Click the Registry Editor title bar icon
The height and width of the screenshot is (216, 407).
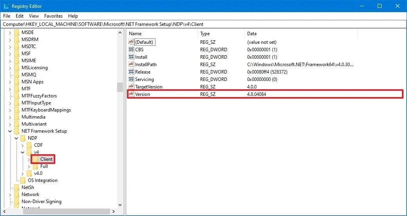6,6
